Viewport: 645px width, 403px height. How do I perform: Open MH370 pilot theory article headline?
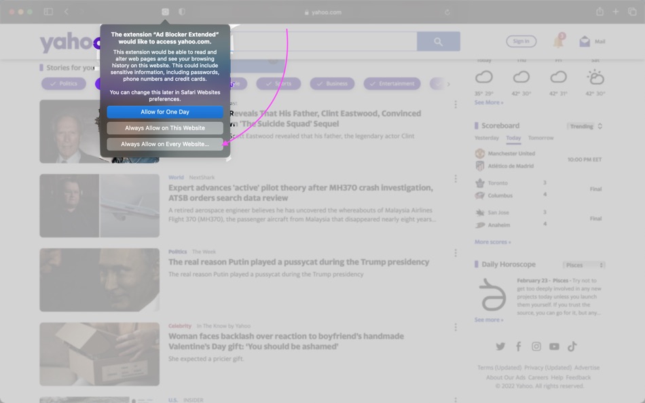click(x=301, y=193)
